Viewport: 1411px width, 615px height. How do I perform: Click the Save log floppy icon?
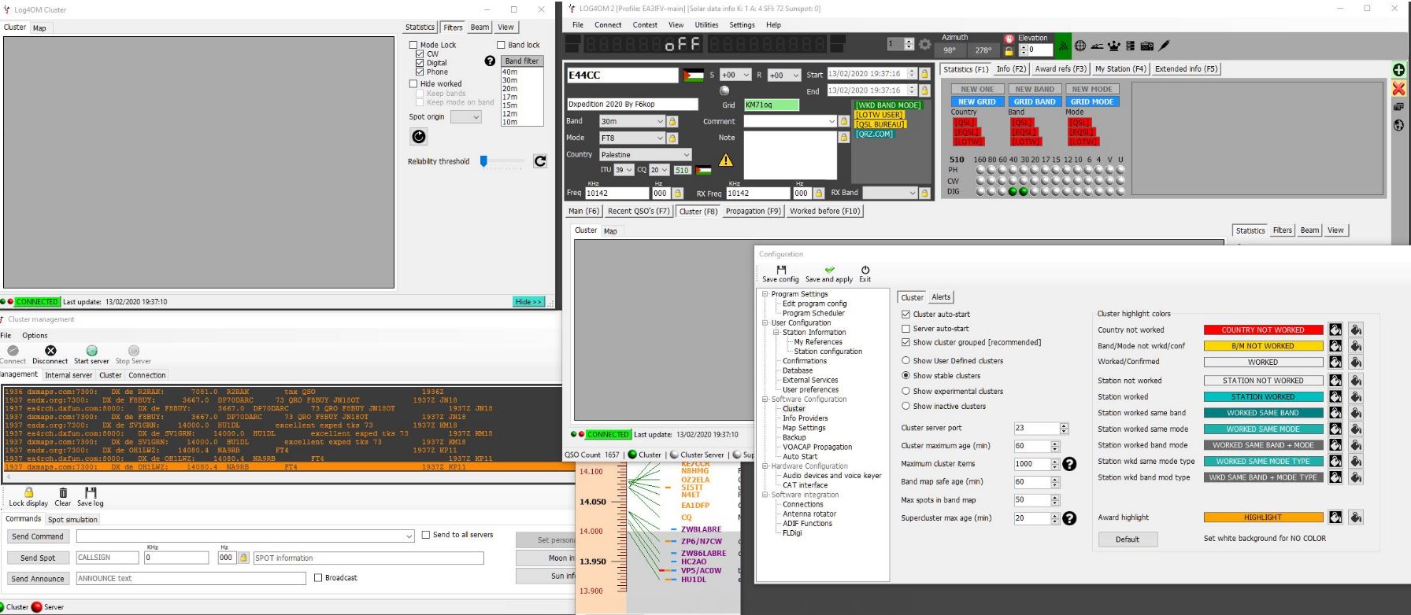click(90, 492)
